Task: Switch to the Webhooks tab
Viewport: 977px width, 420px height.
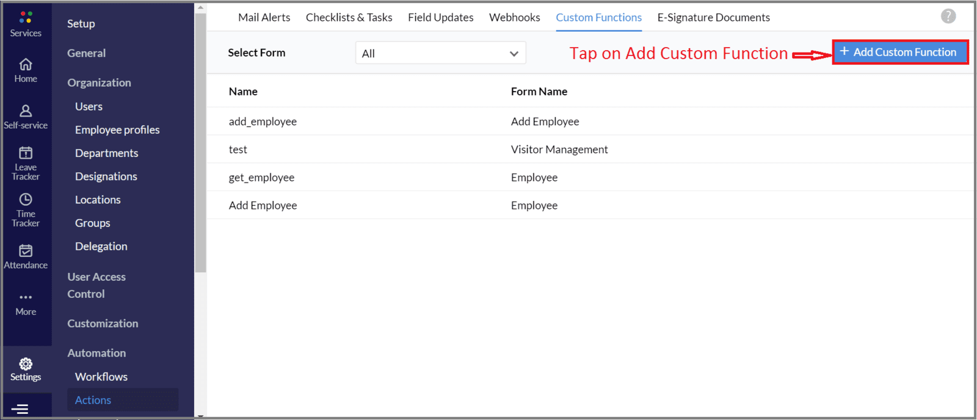Action: 514,17
